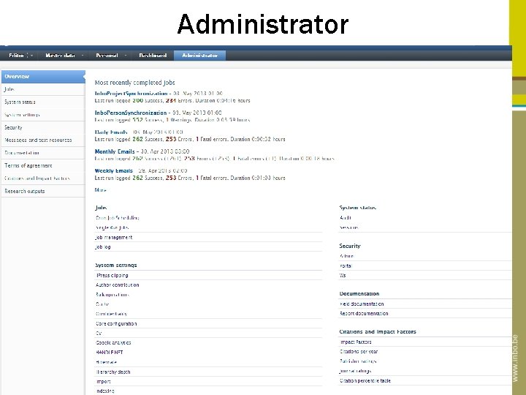526x395 pixels.
Task: Open Author contribution setting
Action: tap(117, 285)
